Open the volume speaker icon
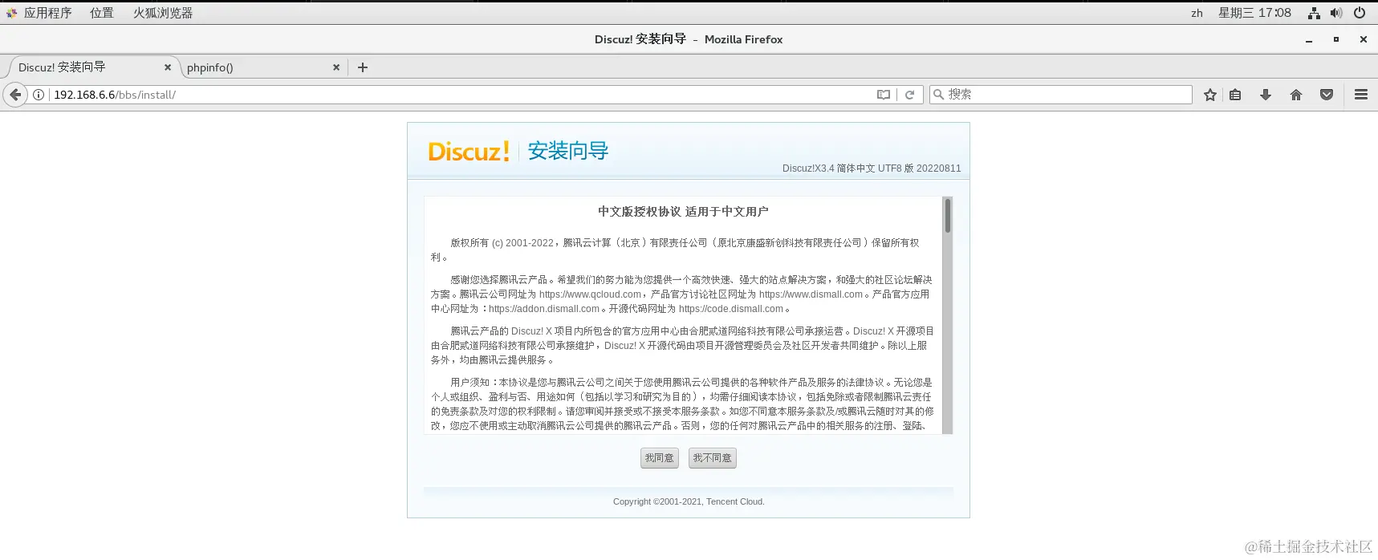The height and width of the screenshot is (560, 1378). click(x=1336, y=13)
